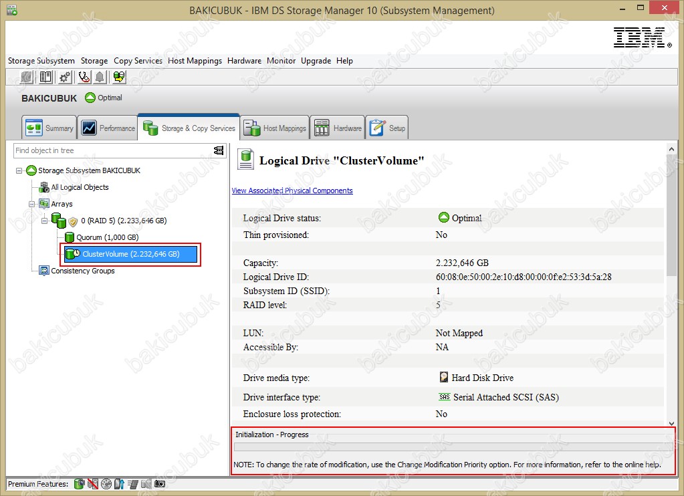Click 'Serial Attached SCSI (SAS)' text
The width and height of the screenshot is (684, 496).
click(506, 398)
